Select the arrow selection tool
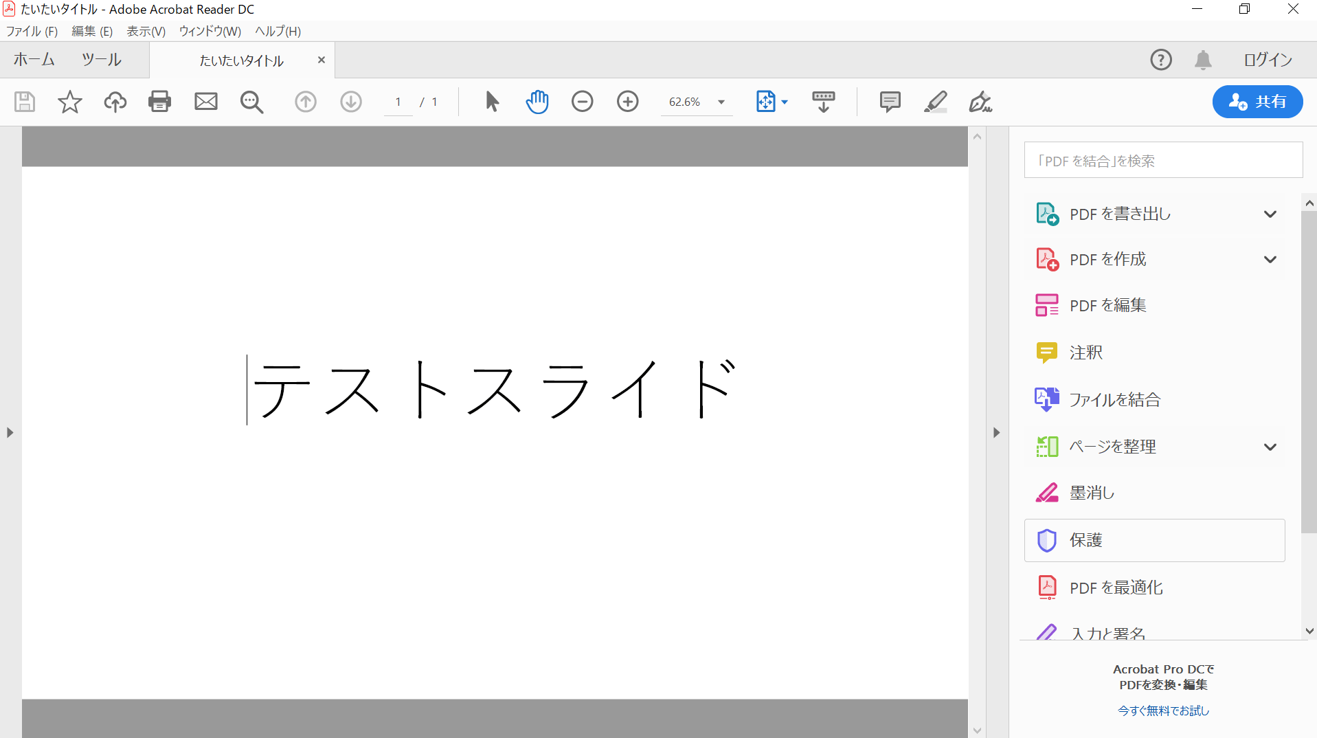This screenshot has height=738, width=1317. coord(492,102)
